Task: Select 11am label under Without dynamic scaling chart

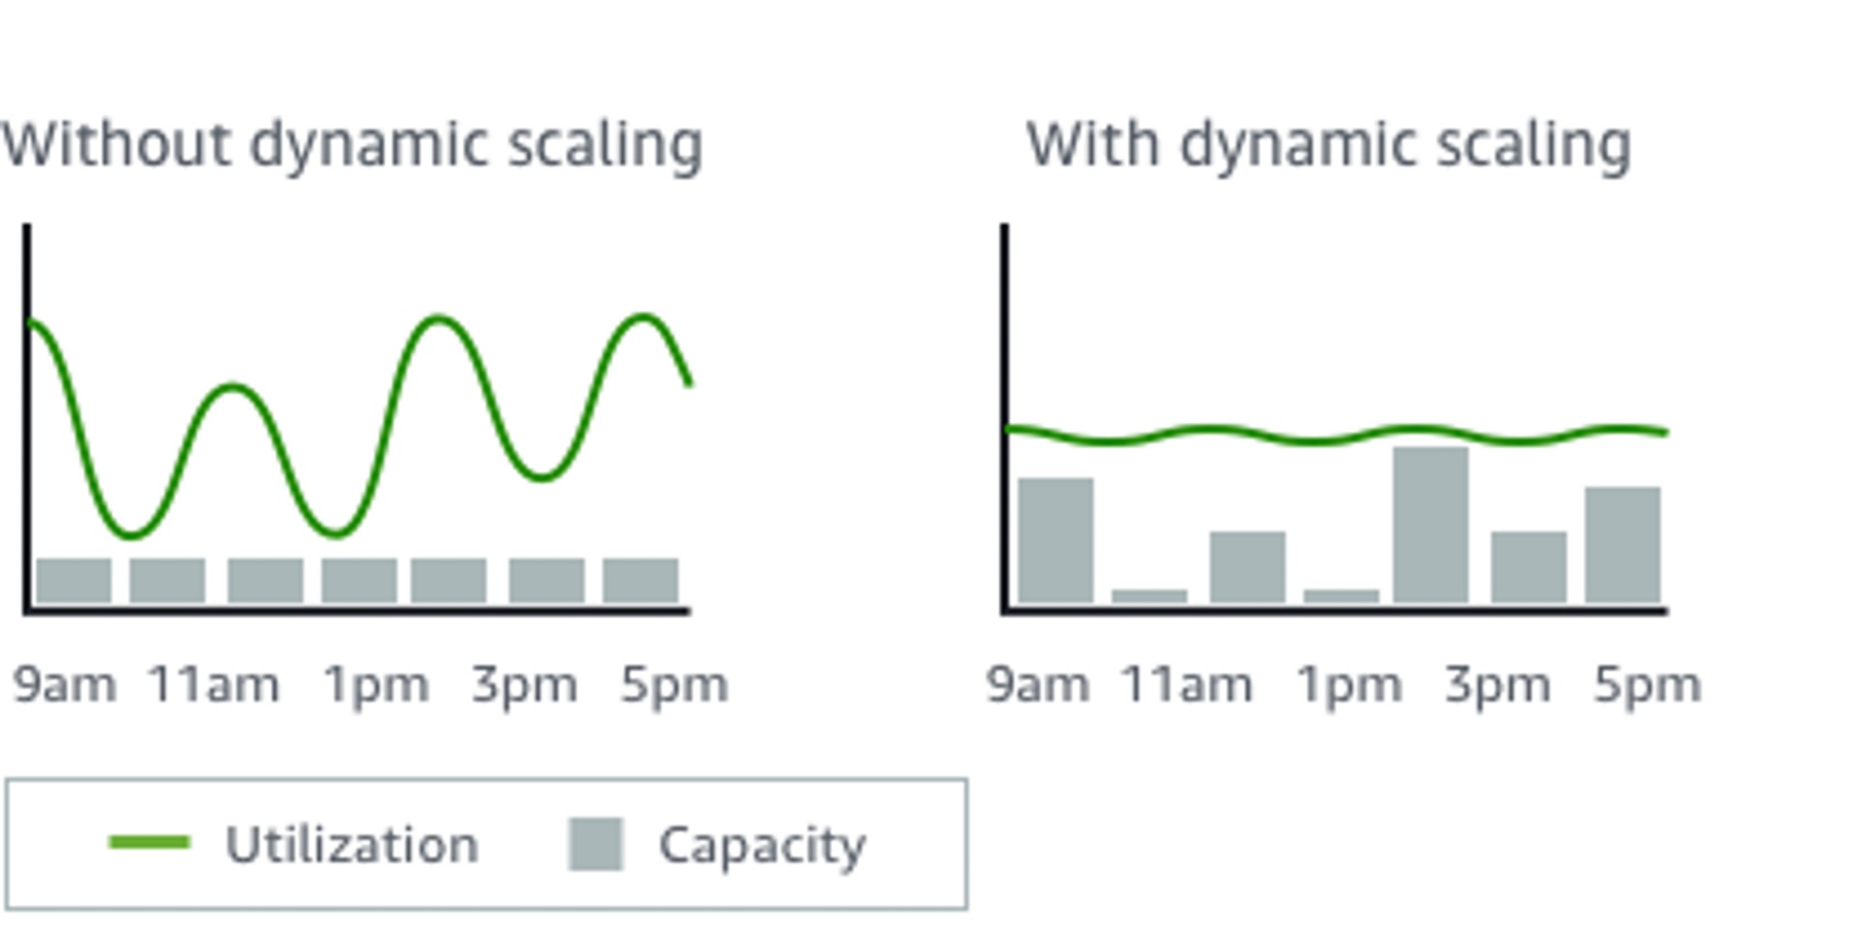Action: coord(214,686)
